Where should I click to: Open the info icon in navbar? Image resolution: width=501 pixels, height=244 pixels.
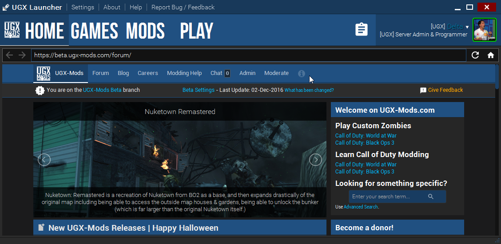click(x=301, y=74)
